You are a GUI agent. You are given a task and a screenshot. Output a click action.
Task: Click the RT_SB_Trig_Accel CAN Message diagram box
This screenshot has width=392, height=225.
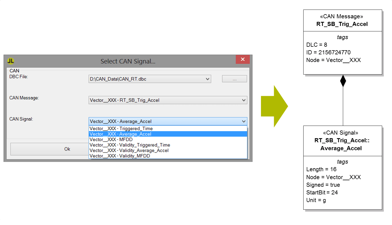[x=342, y=41]
